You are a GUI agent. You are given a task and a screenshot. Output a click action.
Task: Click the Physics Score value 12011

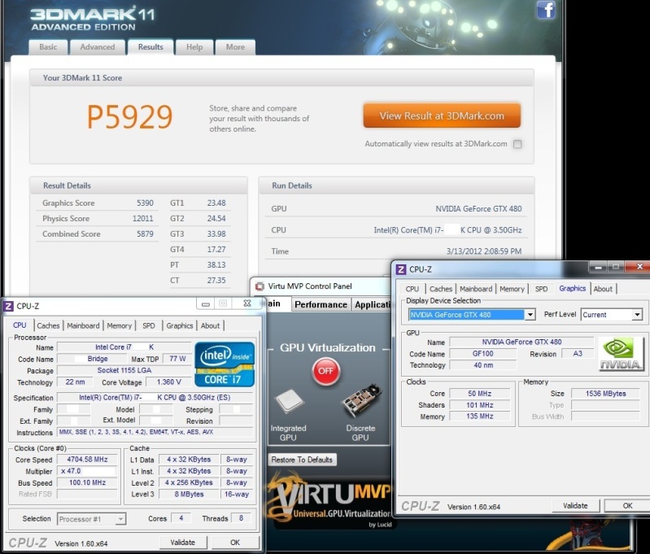142,219
